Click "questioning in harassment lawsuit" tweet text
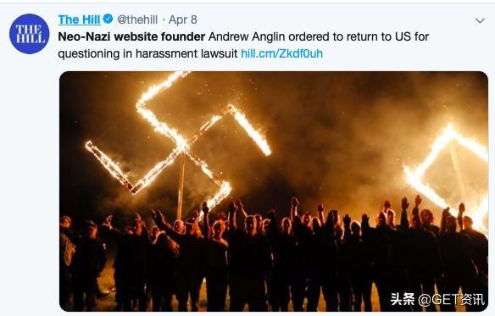The width and height of the screenshot is (495, 316). pos(147,53)
